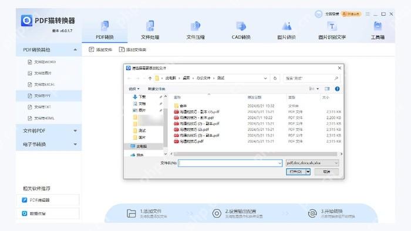This screenshot has height=231, width=411.
Task: Click 办公文件 in the address breadcrumb
Action: [x=204, y=78]
